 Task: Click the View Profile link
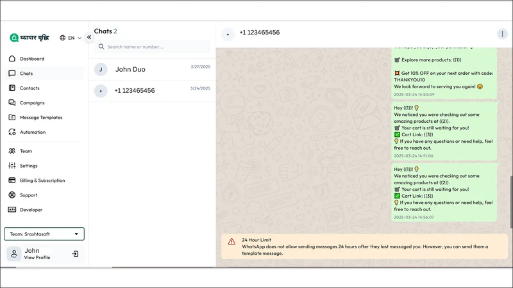point(37,258)
